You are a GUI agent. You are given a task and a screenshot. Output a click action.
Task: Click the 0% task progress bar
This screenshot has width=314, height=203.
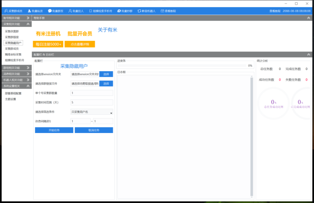click(182, 65)
